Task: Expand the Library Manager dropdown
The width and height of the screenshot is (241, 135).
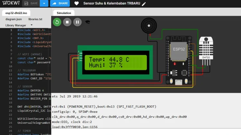Action: 19,25
